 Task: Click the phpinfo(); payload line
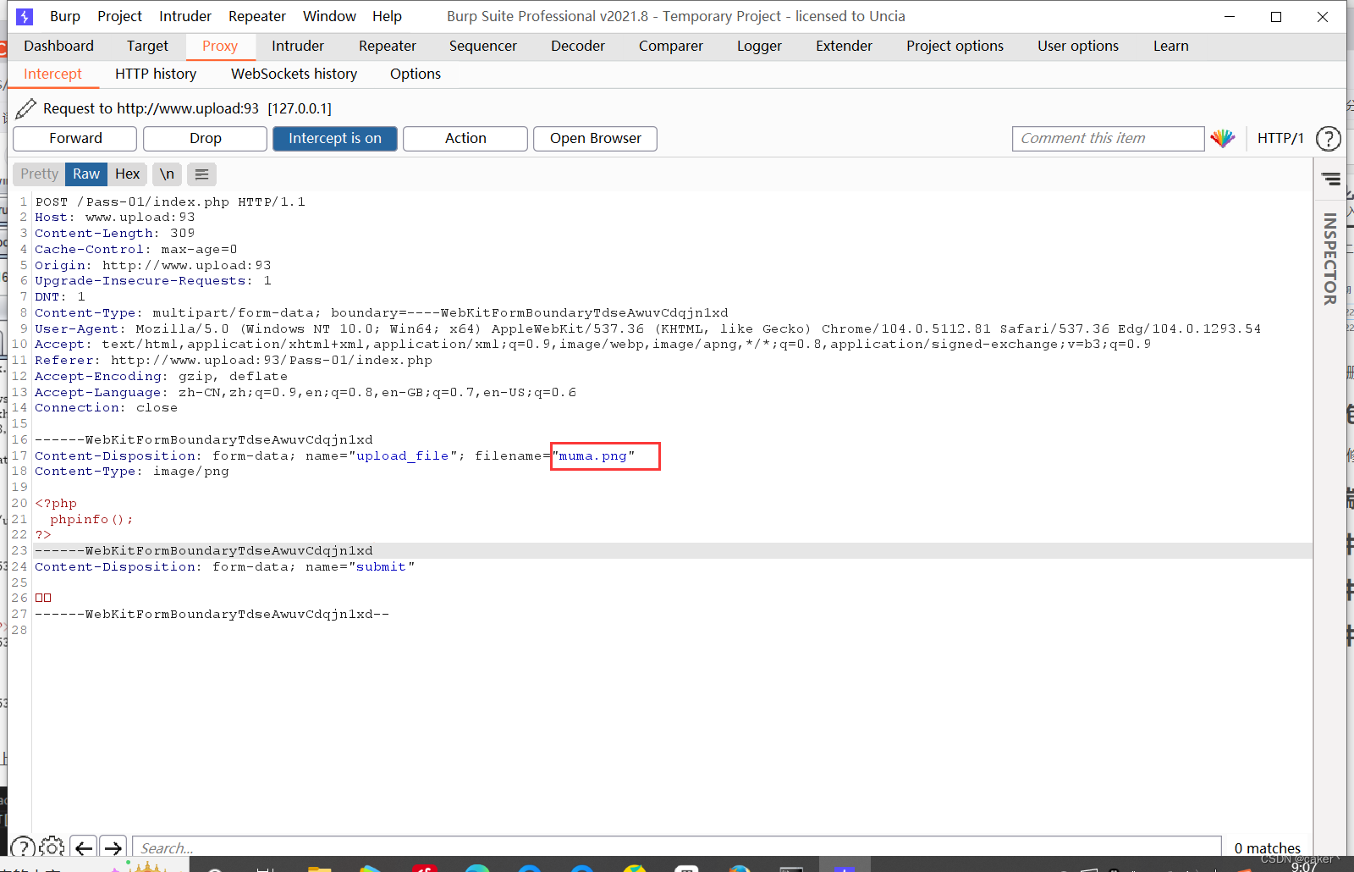[91, 520]
